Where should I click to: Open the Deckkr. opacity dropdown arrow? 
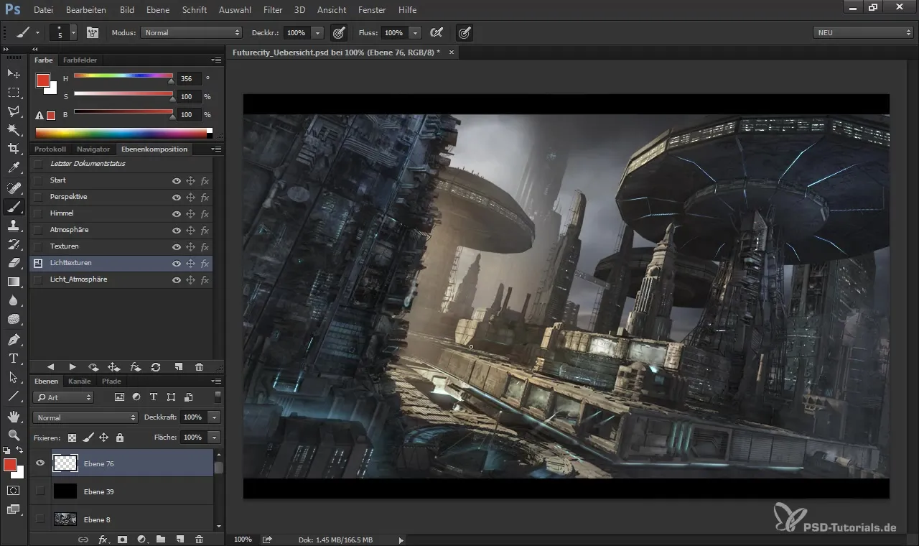[318, 32]
